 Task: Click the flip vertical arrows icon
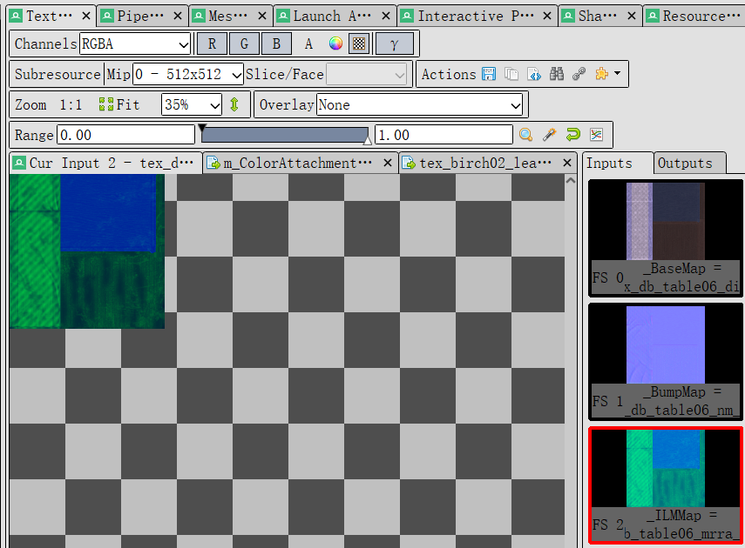(234, 105)
